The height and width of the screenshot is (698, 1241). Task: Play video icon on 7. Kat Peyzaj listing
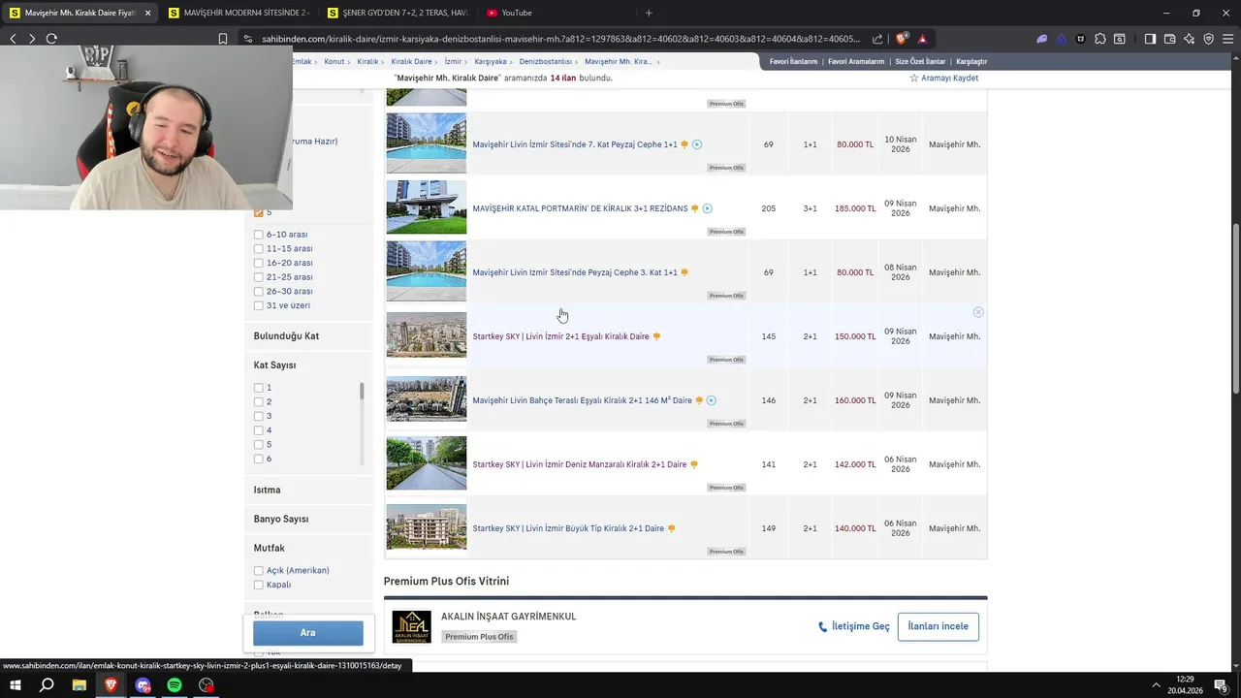click(x=697, y=144)
